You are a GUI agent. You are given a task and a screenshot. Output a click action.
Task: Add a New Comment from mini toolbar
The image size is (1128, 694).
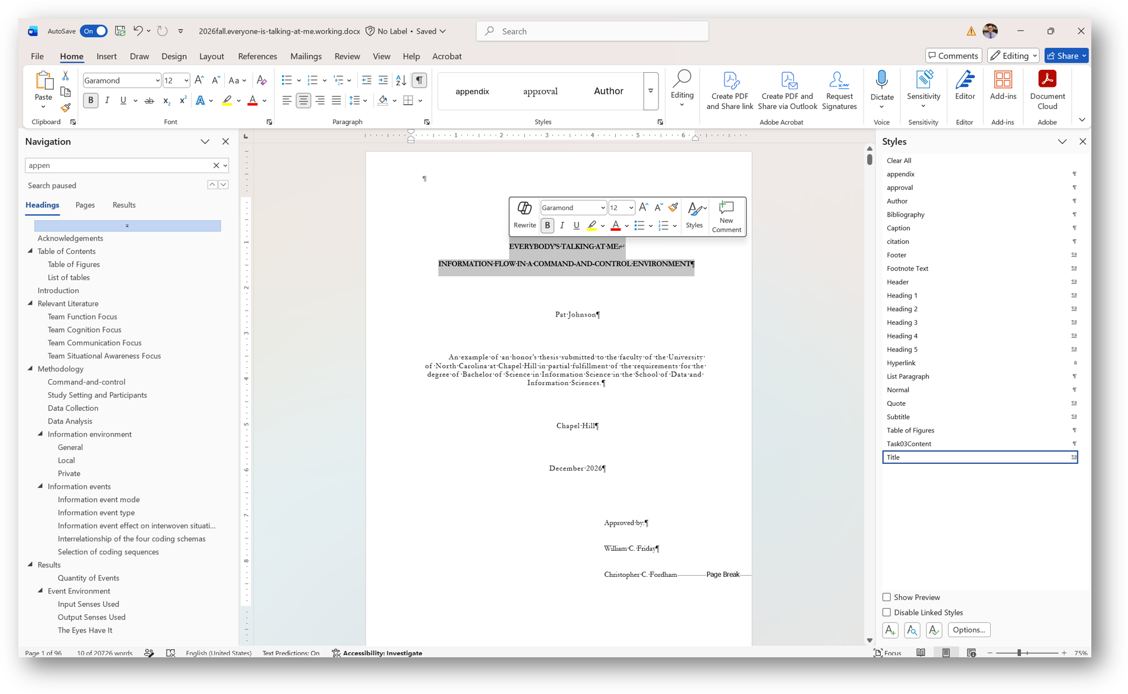click(x=726, y=217)
